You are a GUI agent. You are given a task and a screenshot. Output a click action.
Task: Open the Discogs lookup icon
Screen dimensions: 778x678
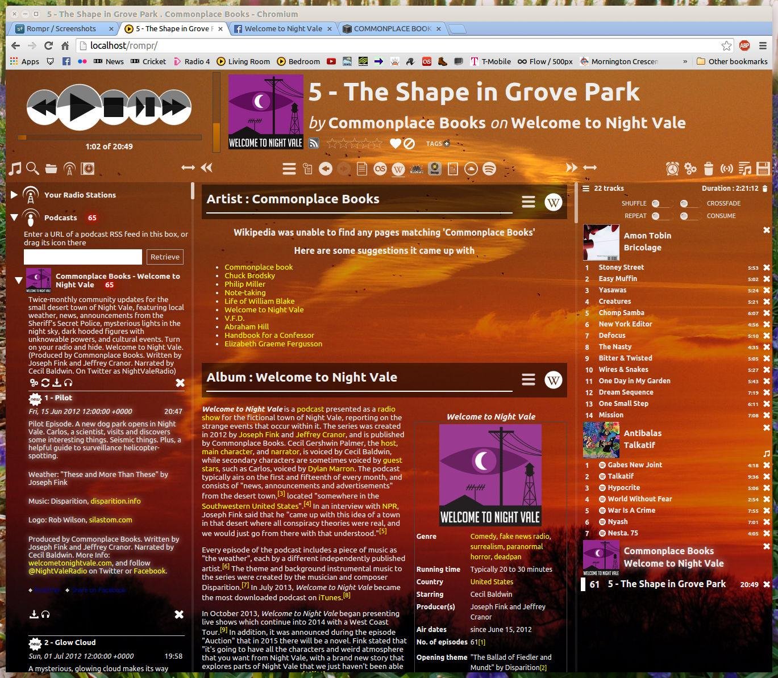click(x=434, y=168)
